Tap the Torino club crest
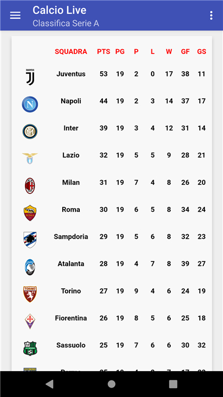Viewport: 223px width, 397px height. point(30,294)
